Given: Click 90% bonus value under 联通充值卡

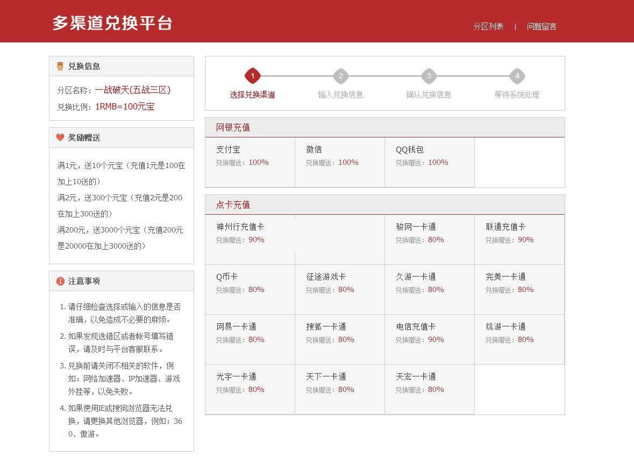Looking at the screenshot, I should [x=525, y=240].
